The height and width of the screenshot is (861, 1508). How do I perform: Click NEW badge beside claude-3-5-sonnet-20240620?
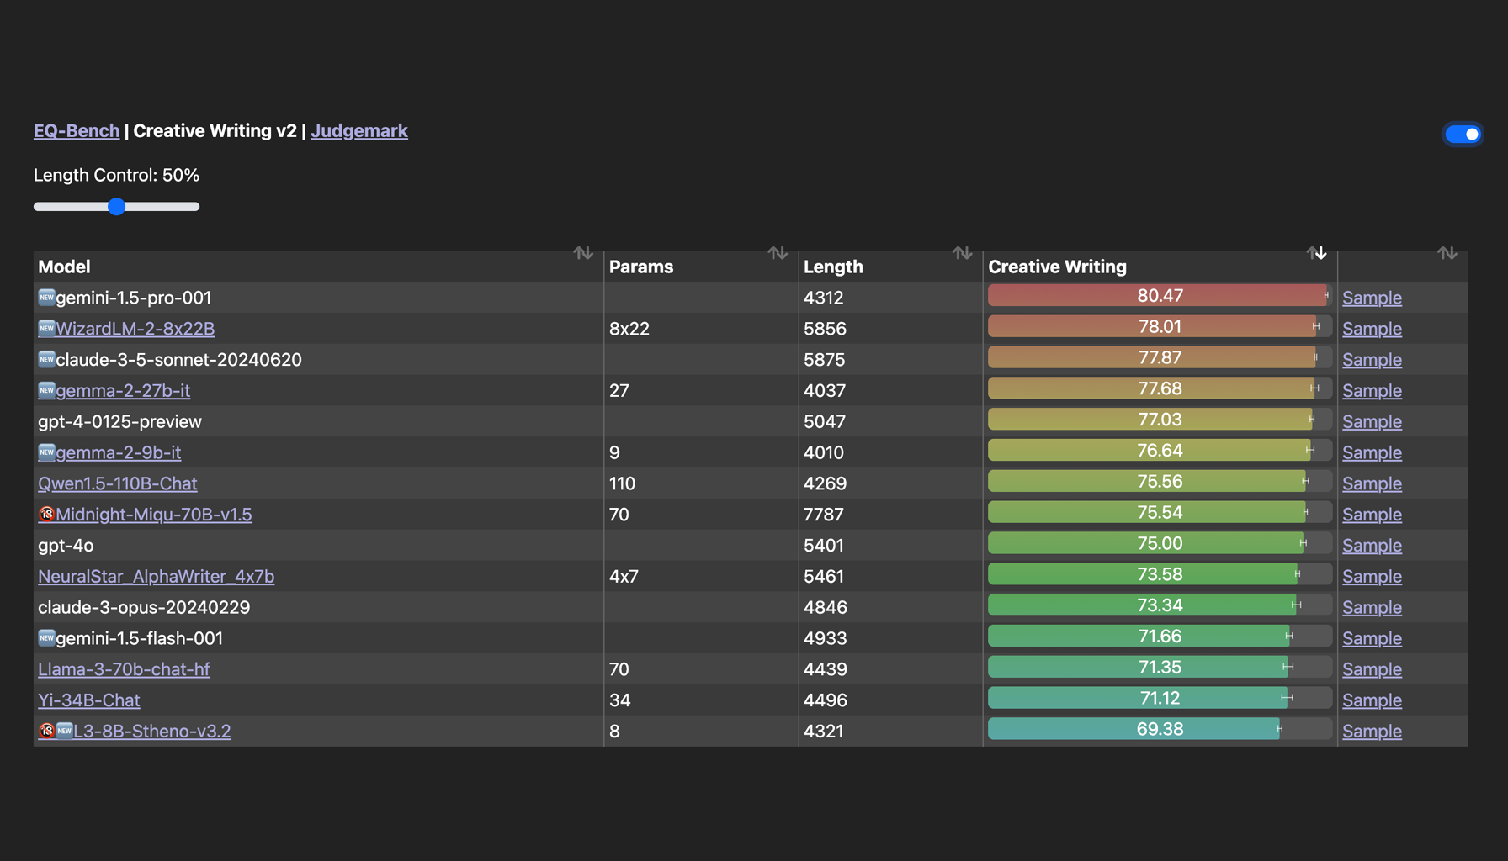46,359
